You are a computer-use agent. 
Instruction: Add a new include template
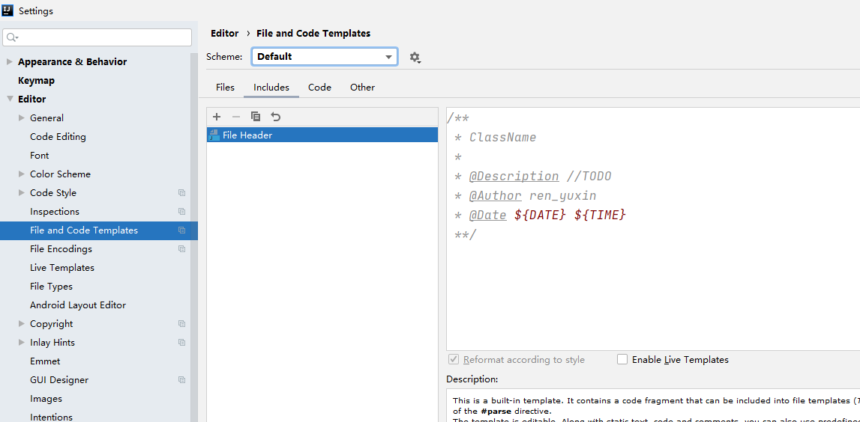tap(217, 117)
